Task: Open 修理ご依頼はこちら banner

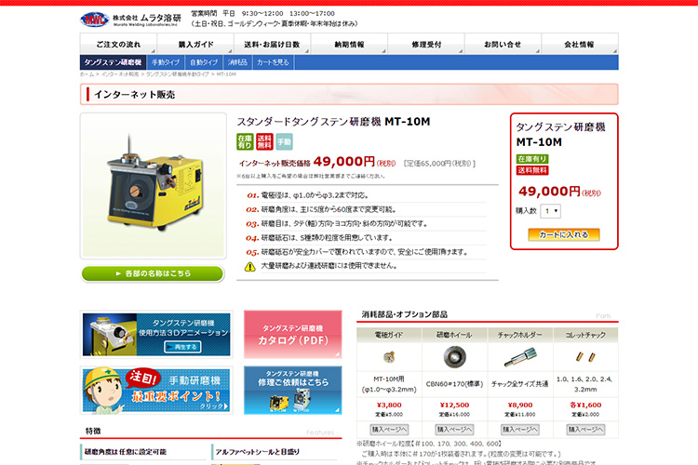Action: pyautogui.click(x=292, y=391)
